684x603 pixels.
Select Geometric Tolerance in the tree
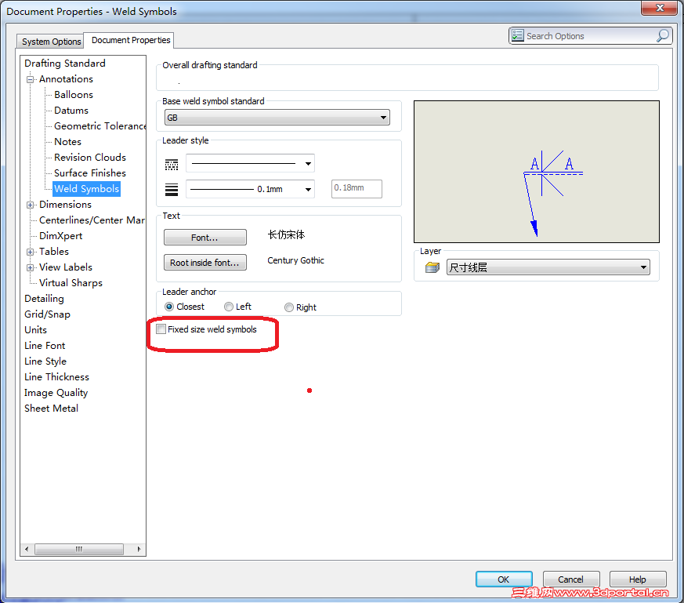(100, 126)
